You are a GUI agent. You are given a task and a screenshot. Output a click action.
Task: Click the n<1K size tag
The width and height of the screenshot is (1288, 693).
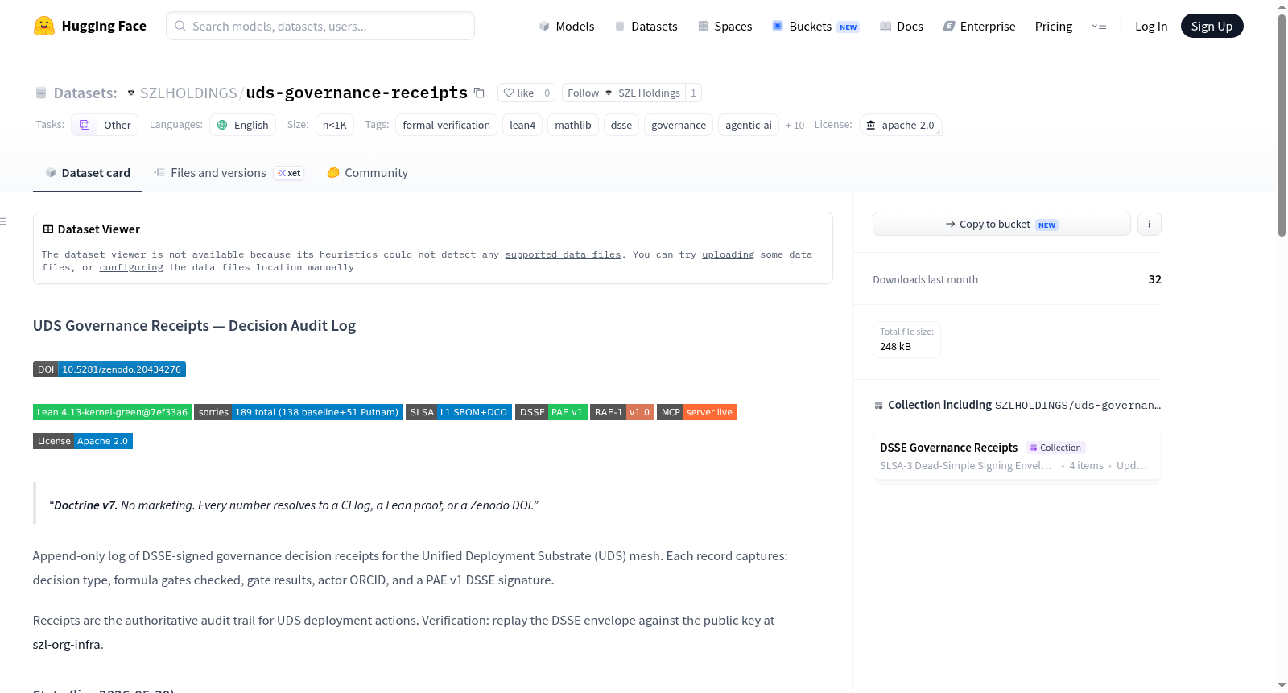tap(335, 125)
